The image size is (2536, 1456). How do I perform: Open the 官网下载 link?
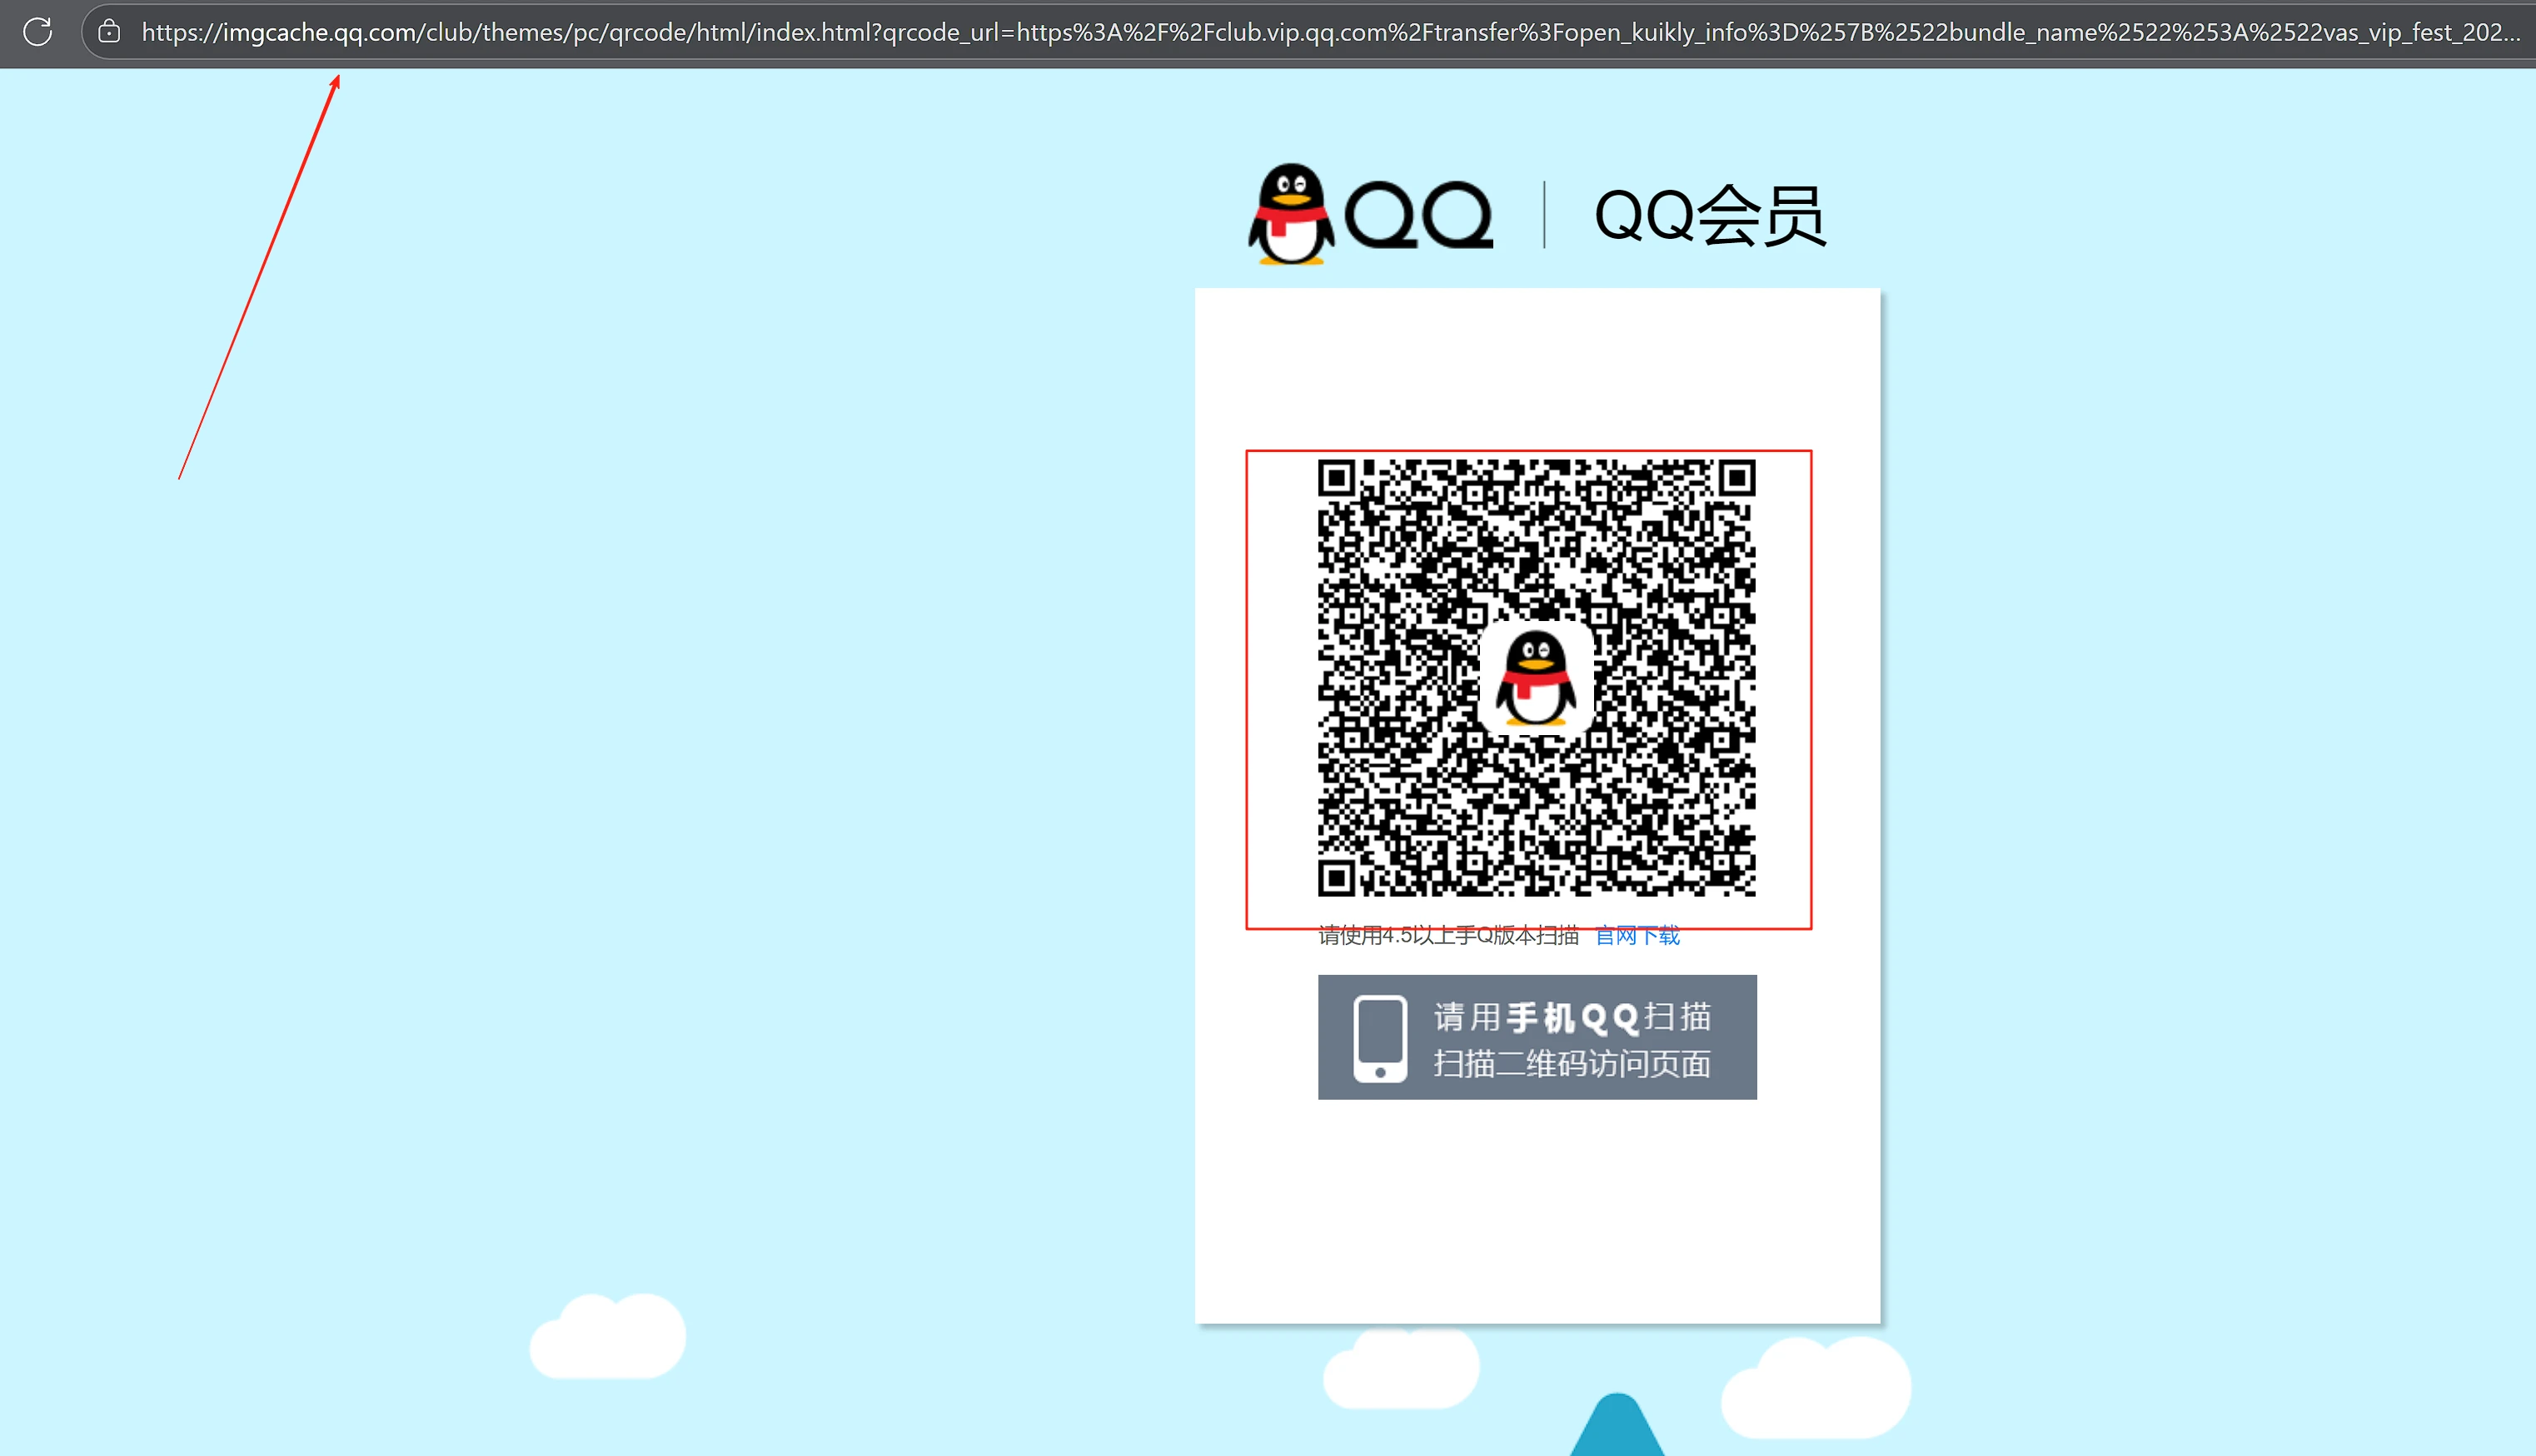click(x=1637, y=935)
